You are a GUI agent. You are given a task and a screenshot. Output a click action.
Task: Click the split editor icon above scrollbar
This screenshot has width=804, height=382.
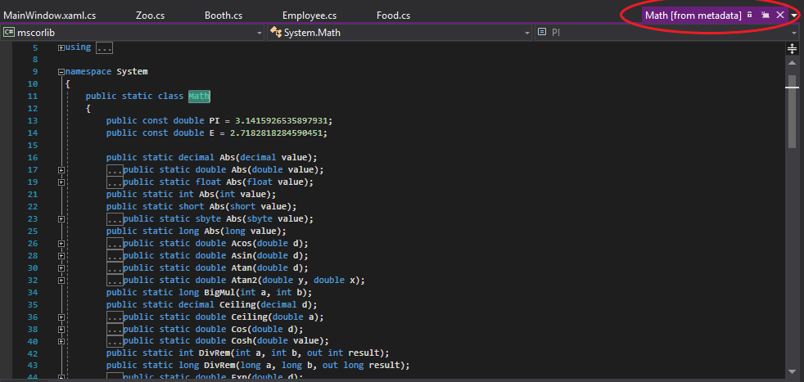click(x=792, y=49)
